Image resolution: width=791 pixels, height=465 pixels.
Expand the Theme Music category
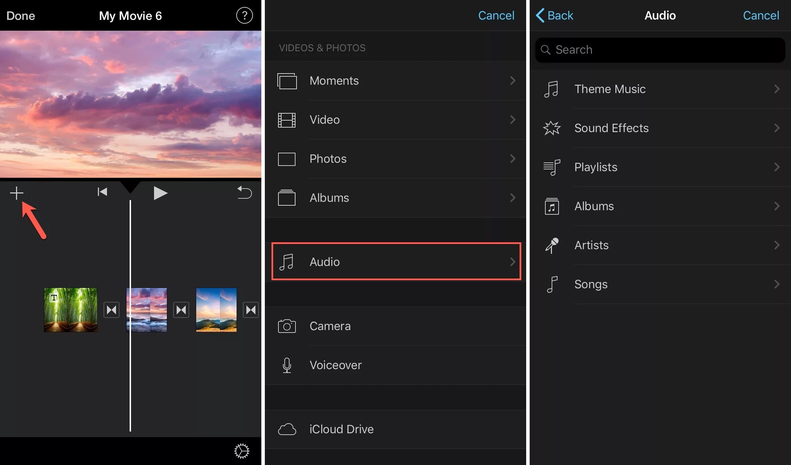click(662, 89)
